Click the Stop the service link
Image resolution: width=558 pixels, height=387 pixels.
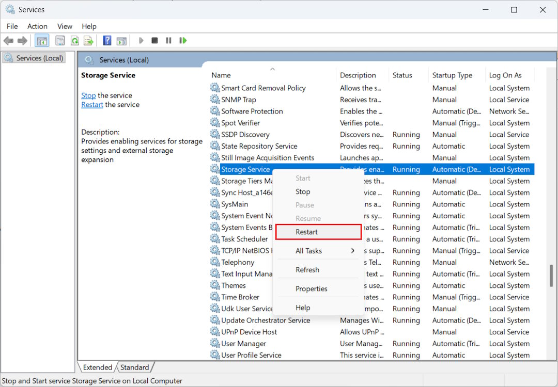[x=88, y=95]
